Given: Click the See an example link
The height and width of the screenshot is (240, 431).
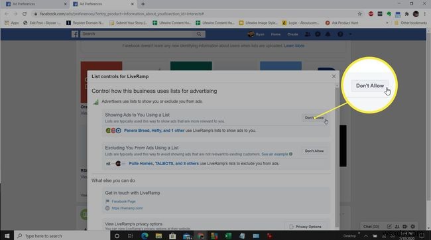Looking at the screenshot, I should tap(275, 154).
